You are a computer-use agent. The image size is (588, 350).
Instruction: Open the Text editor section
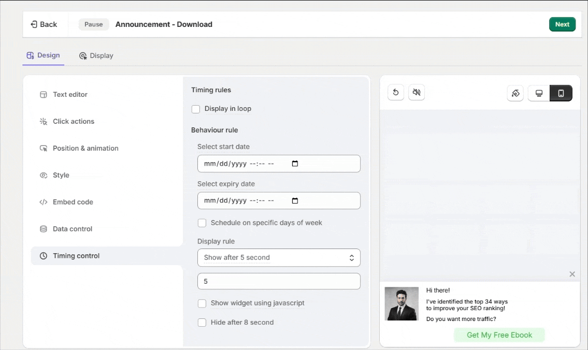(70, 95)
